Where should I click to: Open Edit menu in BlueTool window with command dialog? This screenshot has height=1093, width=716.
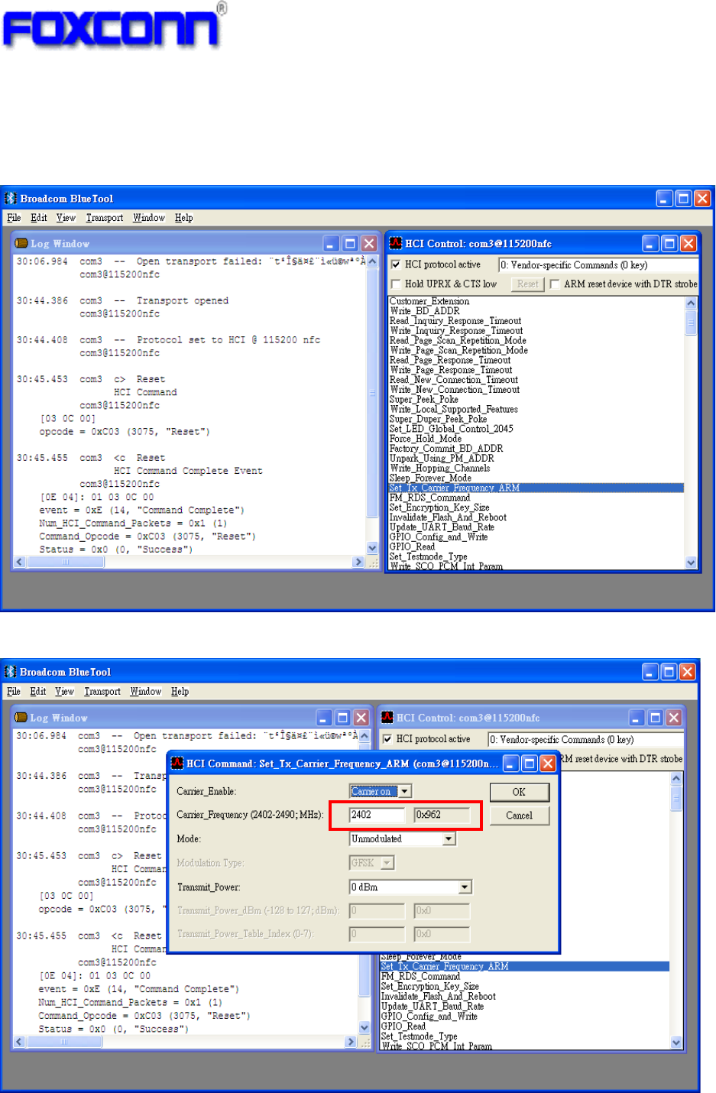[x=38, y=692]
